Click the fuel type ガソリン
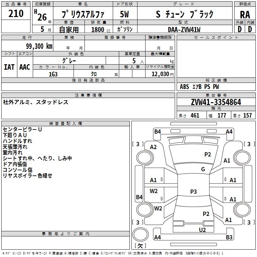 (125, 29)
